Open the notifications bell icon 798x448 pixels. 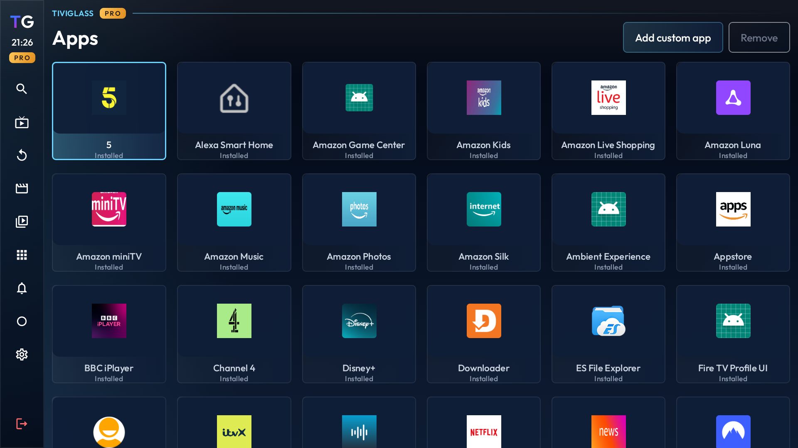(22, 288)
